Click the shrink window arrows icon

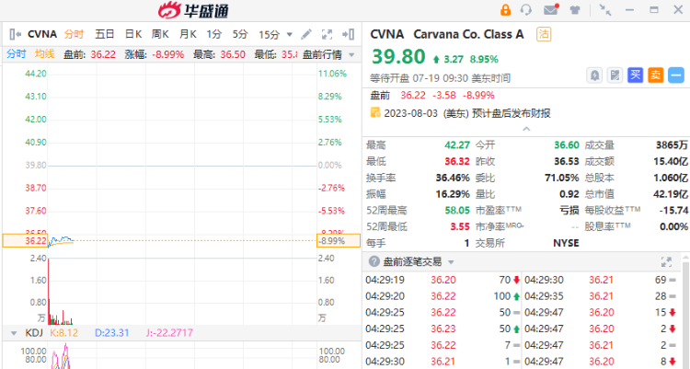point(605,10)
